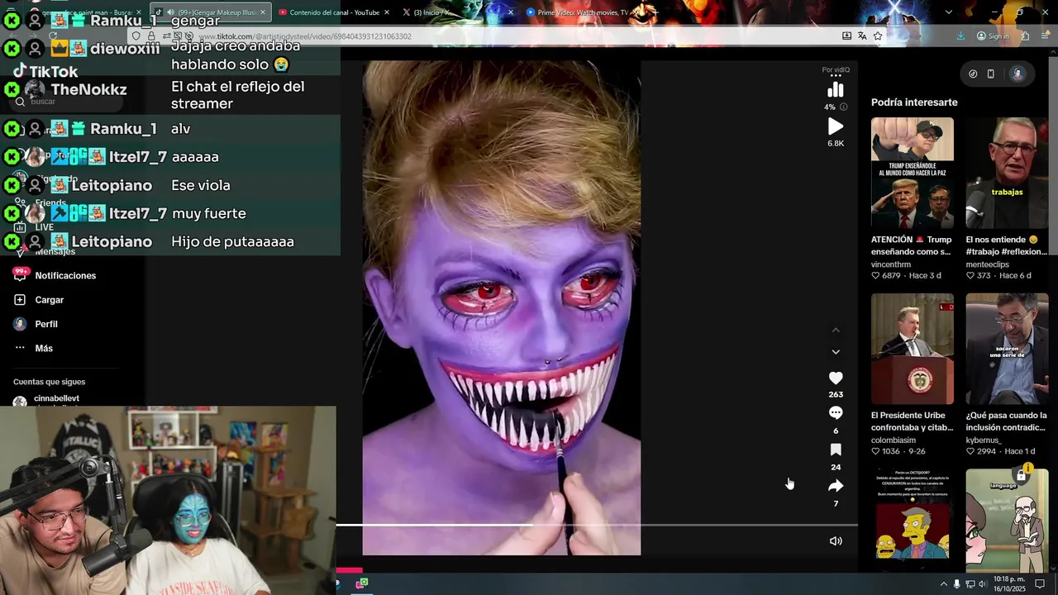Open the 'trabajas' video thumbnail
Viewport: 1058px width, 595px height.
(1007, 173)
